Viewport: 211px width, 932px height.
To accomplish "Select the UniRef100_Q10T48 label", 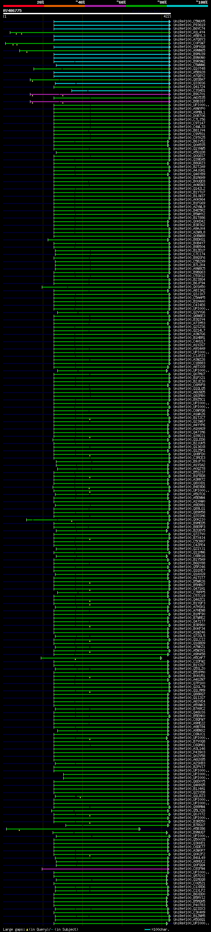I will tap(189, 69).
